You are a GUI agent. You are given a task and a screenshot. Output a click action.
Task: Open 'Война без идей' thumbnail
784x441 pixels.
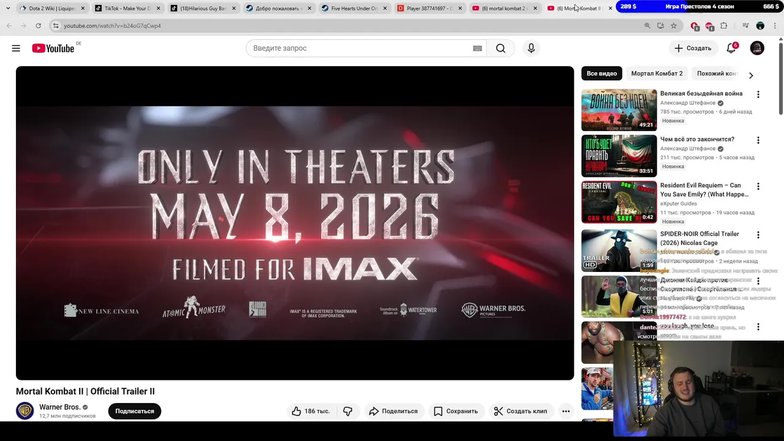click(619, 110)
